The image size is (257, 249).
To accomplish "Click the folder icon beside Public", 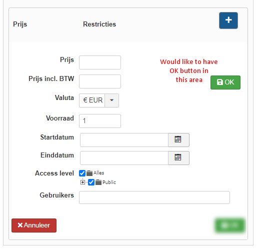I will point(98,182).
